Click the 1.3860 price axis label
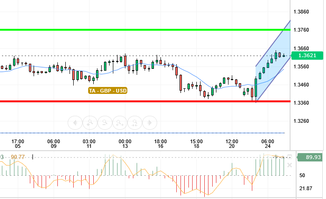This screenshot has height=199, width=326. coord(301,12)
